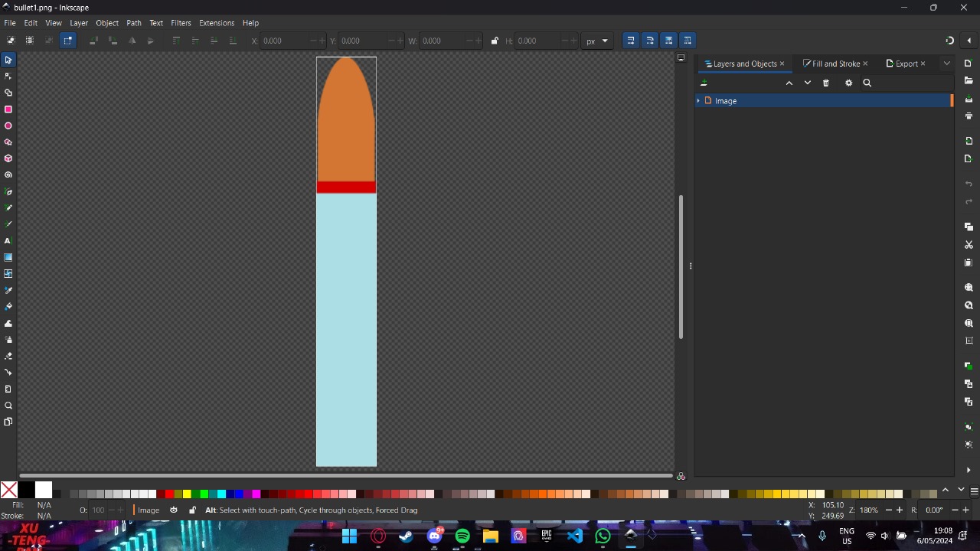Select the Paint Bucket tool
This screenshot has height=551, width=980.
pos(8,307)
